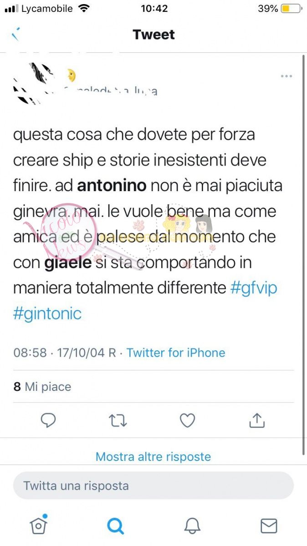Tap the back arrow in the header
307x546 pixels.
[x=15, y=35]
